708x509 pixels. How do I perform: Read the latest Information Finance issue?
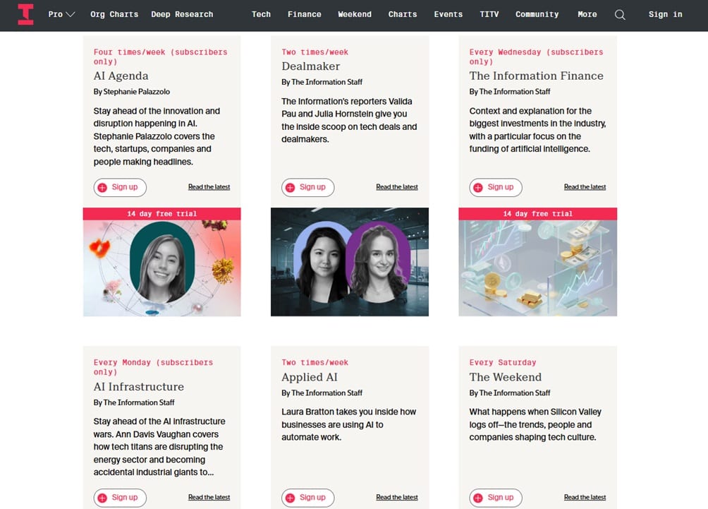(585, 186)
